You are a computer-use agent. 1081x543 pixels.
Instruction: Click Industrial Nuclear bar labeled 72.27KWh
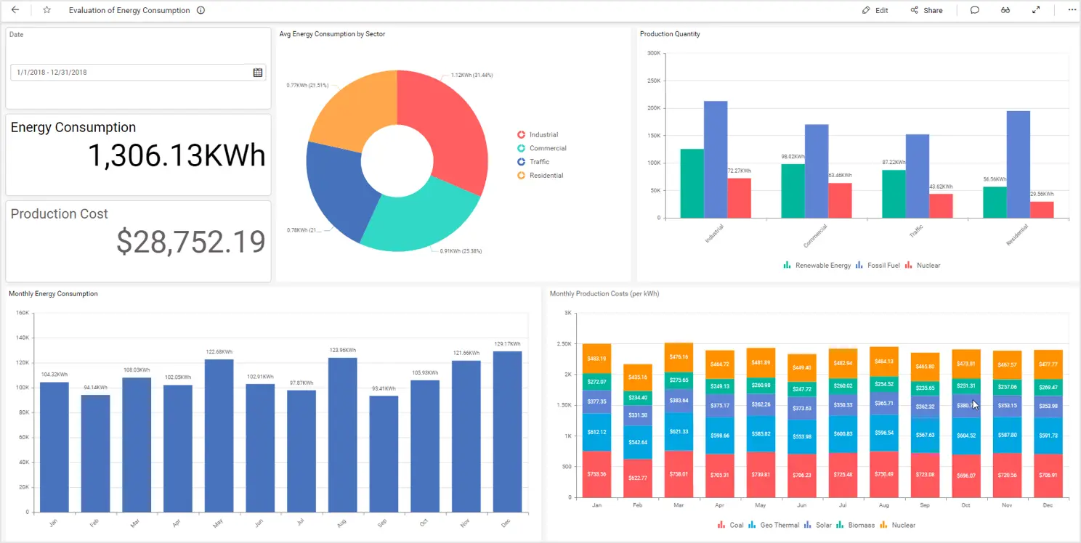(739, 198)
